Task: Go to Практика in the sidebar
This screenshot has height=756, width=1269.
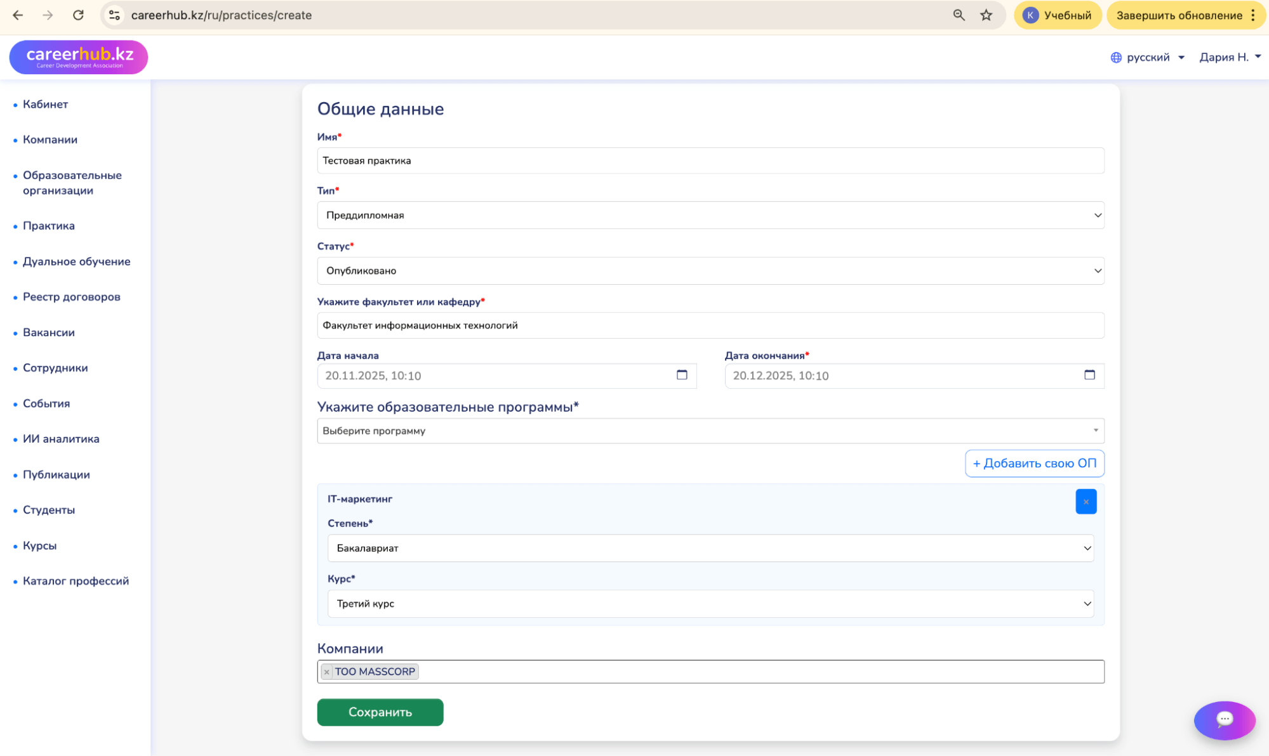Action: (x=49, y=226)
